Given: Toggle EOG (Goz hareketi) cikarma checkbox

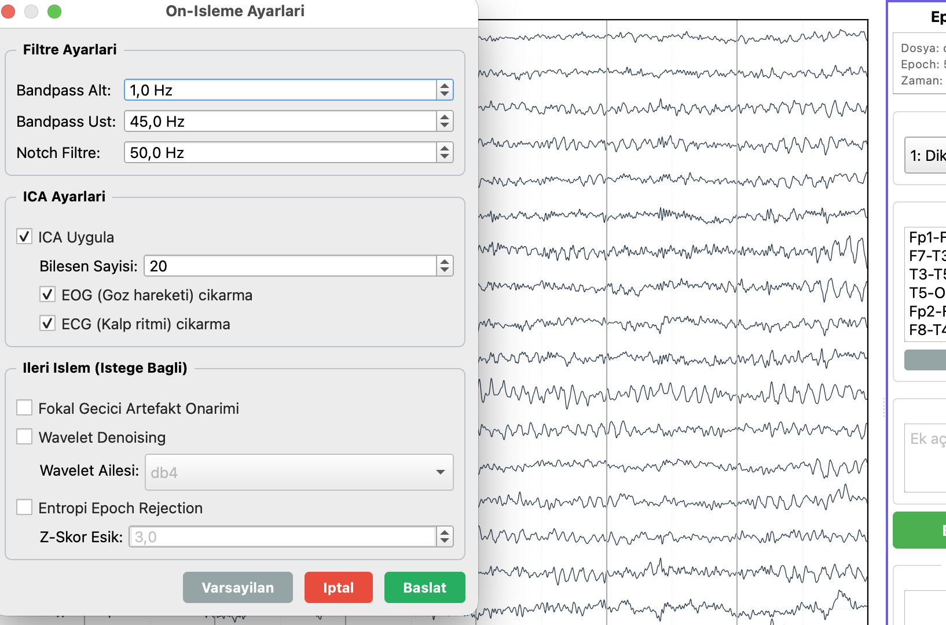Looking at the screenshot, I should pyautogui.click(x=47, y=295).
